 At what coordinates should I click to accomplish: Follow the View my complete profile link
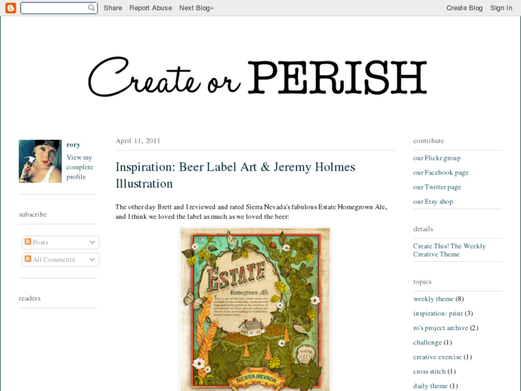pyautogui.click(x=80, y=167)
